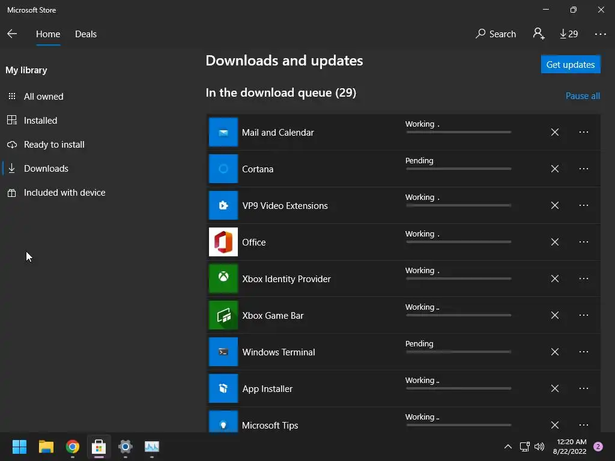Switch to the Deals tab
Viewport: 615px width, 461px height.
coord(85,34)
